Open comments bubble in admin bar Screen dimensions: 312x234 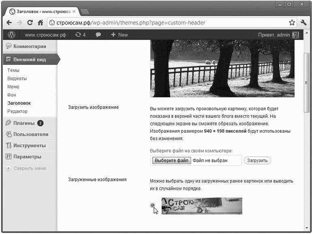tap(98, 35)
